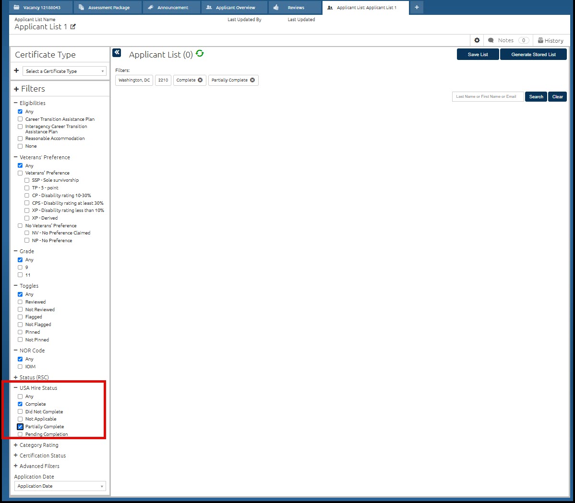575x503 pixels.
Task: Open the Application Date dropdown
Action: 60,486
